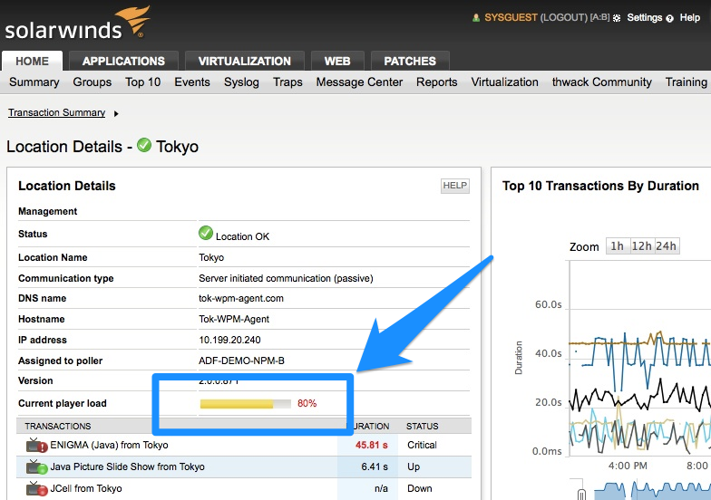Screen dimensions: 711x500
Task: Open the Settings link
Action: coord(644,18)
